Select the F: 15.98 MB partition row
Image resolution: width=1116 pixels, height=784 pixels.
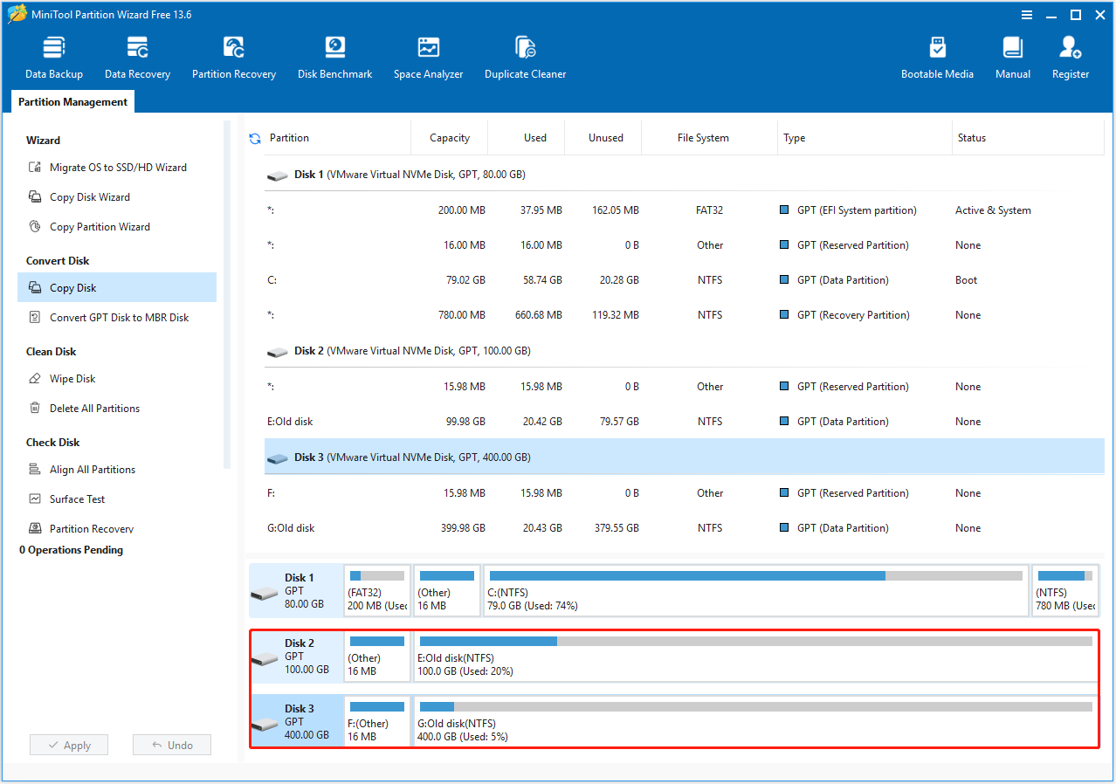click(684, 493)
